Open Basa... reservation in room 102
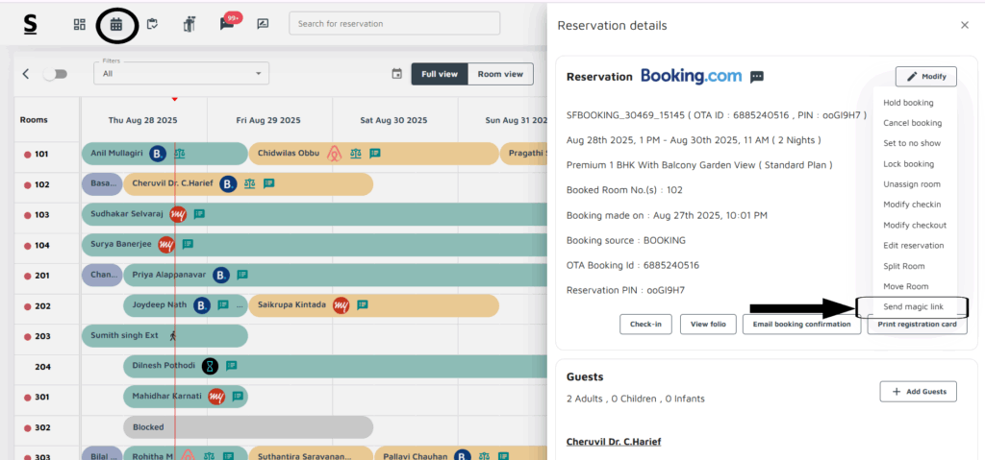The image size is (985, 460). tap(103, 184)
